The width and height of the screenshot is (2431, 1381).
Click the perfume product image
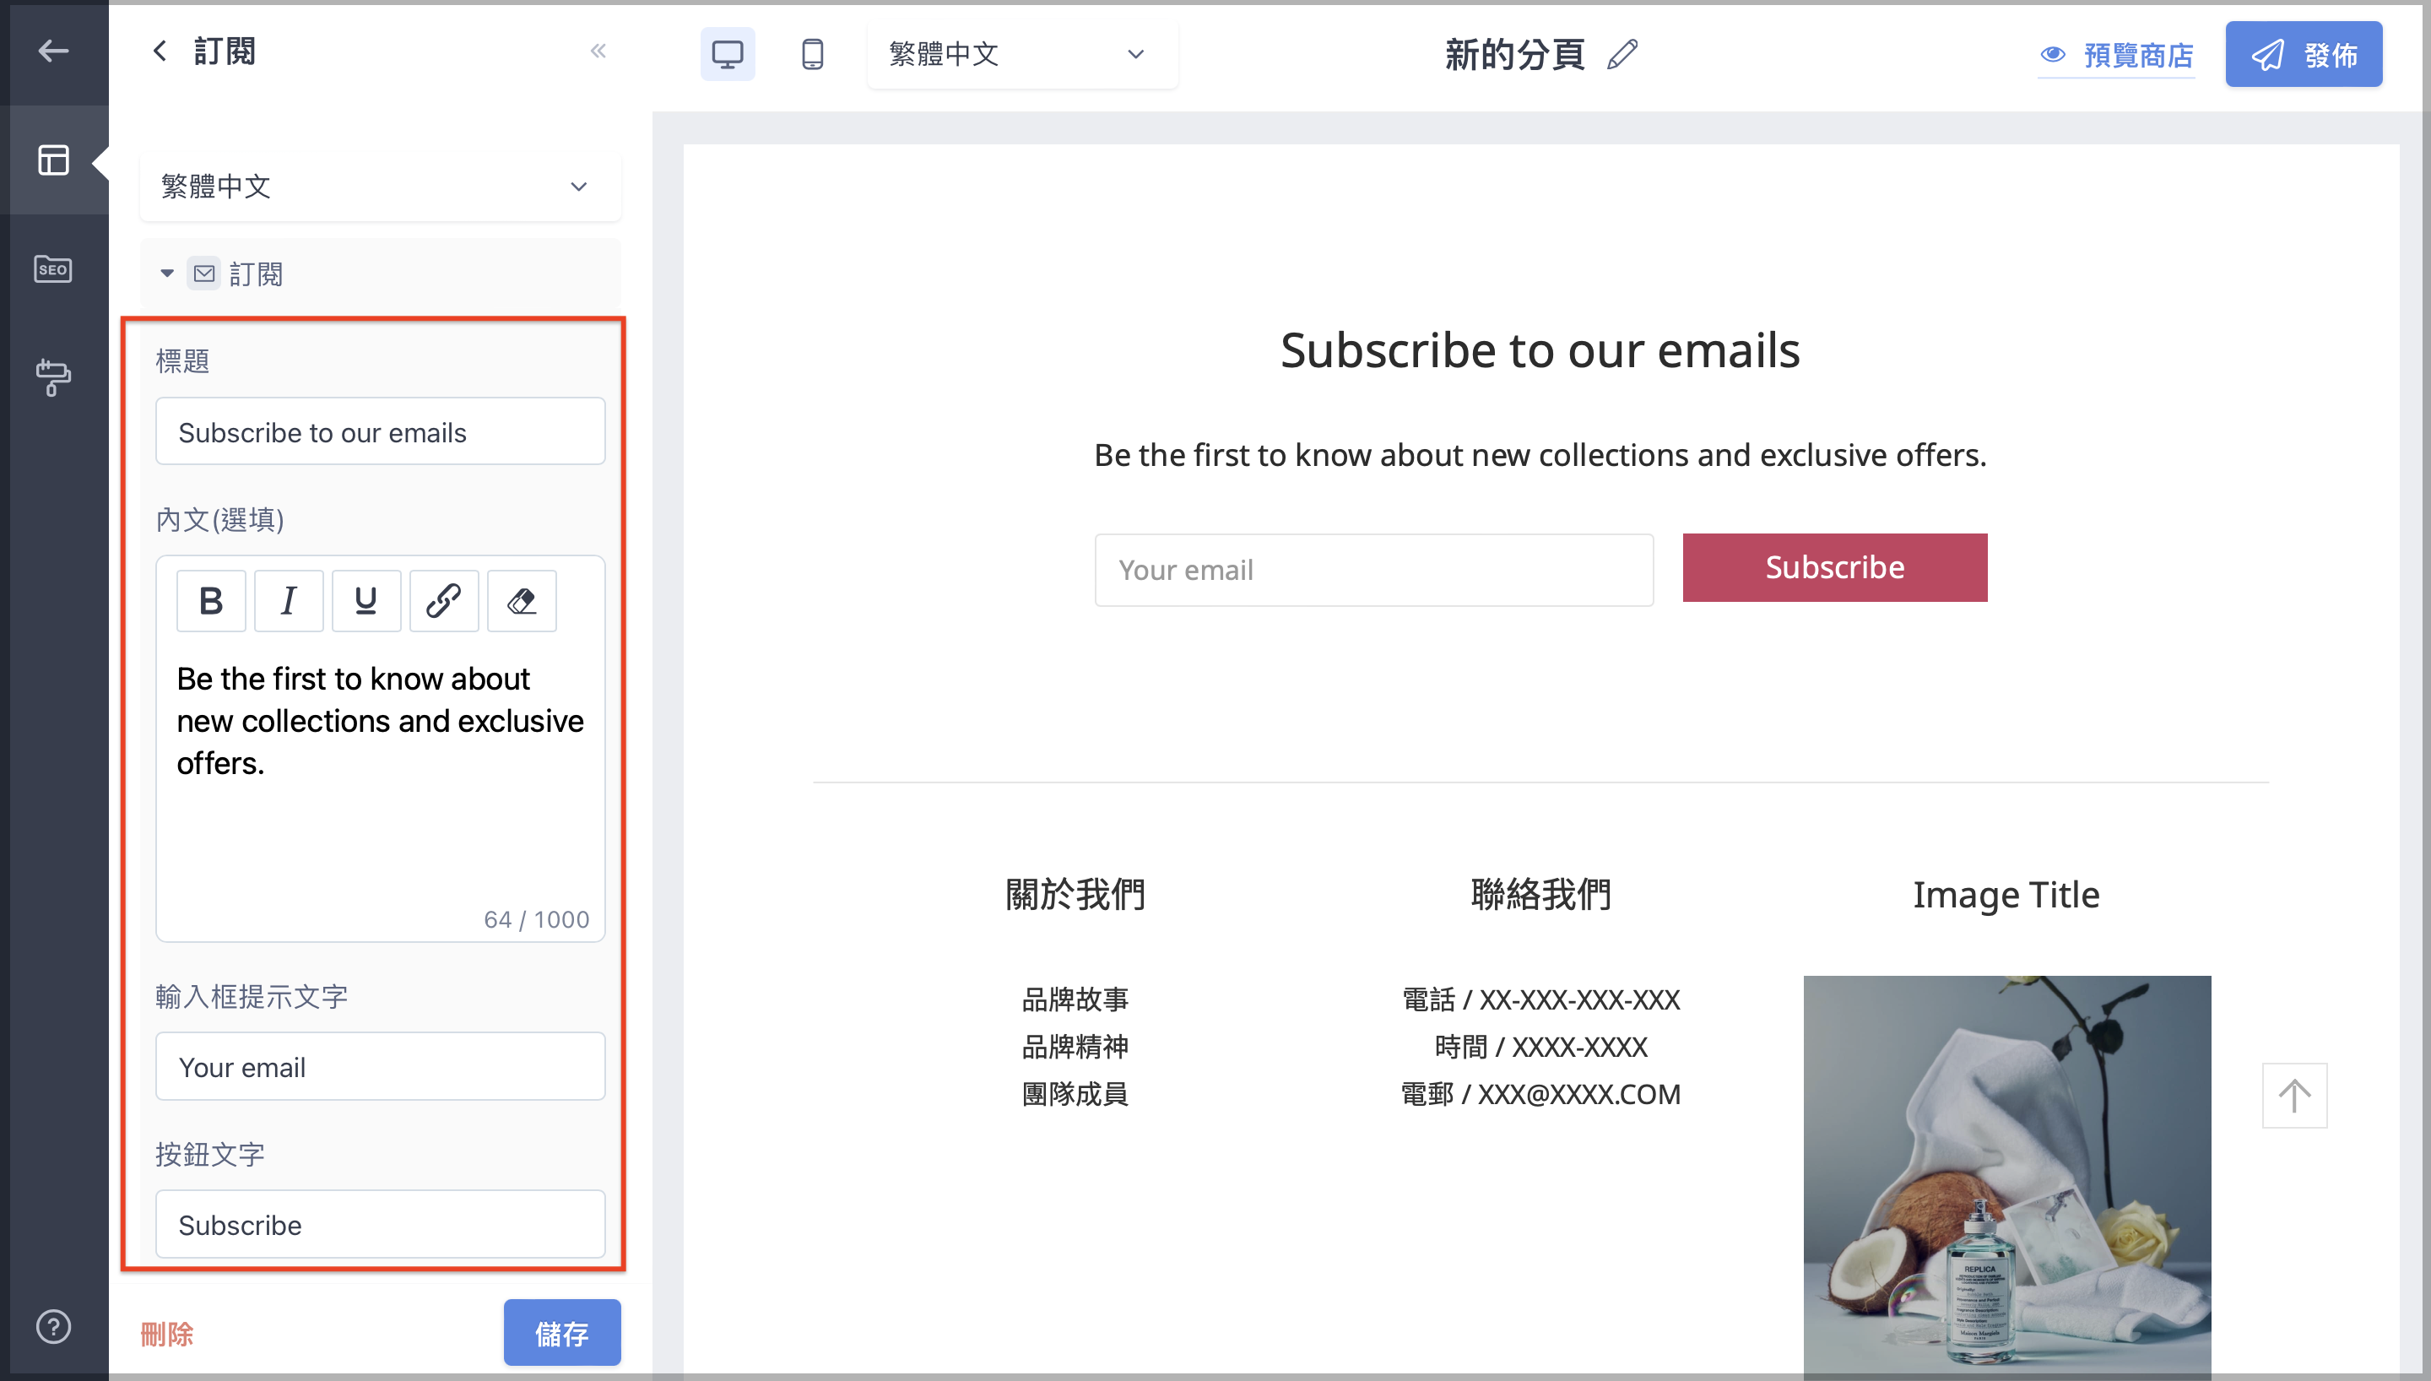2007,1176
